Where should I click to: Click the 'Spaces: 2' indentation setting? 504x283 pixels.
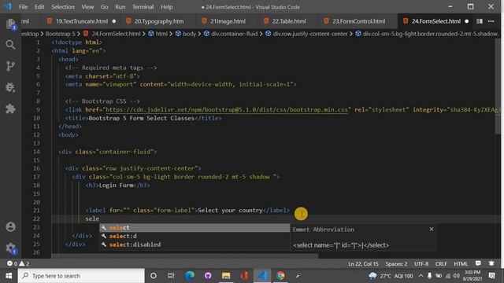point(396,264)
